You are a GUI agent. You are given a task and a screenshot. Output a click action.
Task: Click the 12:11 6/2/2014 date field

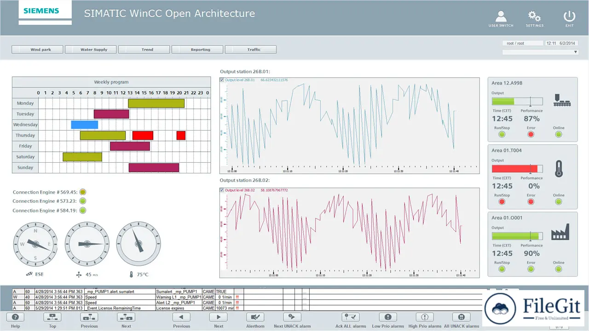pos(561,43)
